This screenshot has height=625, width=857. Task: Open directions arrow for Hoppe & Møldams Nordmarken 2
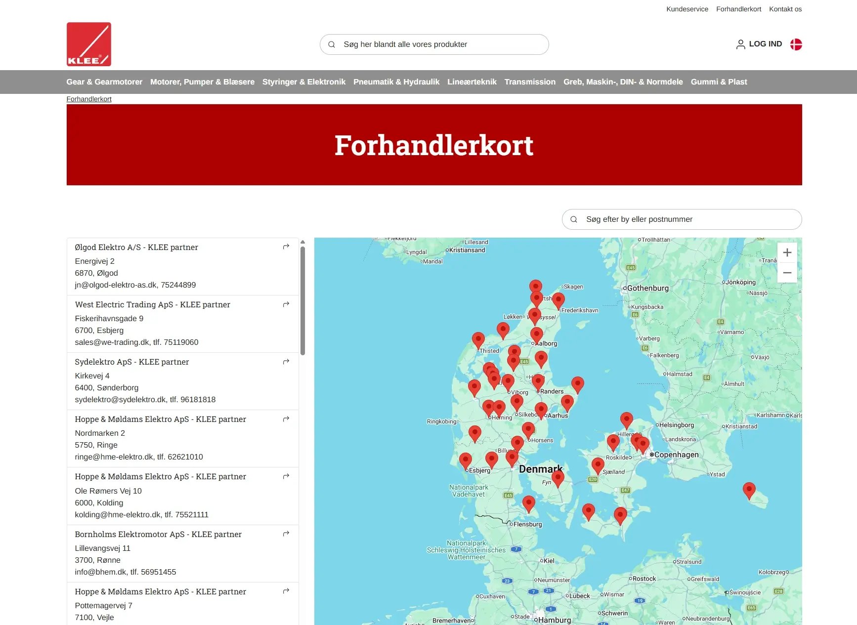286,419
